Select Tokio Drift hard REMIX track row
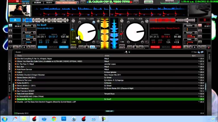 [109, 94]
